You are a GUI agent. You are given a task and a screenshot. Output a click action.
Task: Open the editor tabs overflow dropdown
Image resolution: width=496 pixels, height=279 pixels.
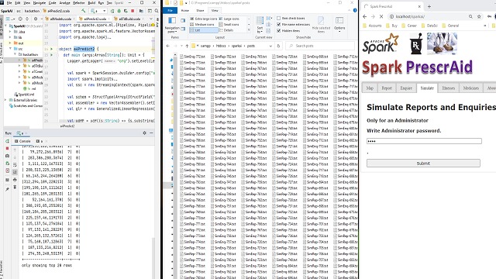[151, 19]
